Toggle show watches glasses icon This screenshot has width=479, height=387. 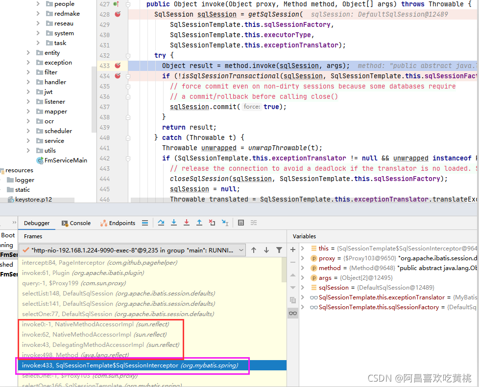point(293,313)
